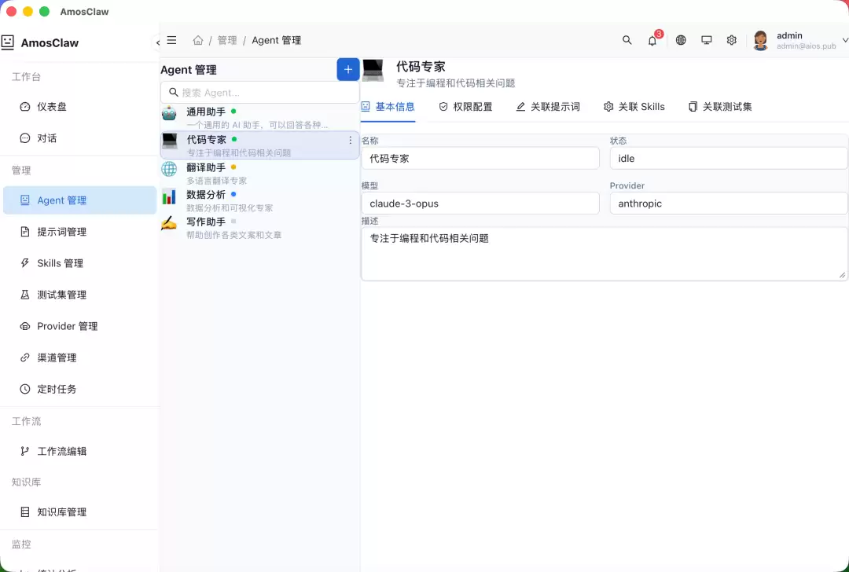Viewport: 849px width, 572px height.
Task: Open 关联测试集 tab
Action: tap(720, 107)
